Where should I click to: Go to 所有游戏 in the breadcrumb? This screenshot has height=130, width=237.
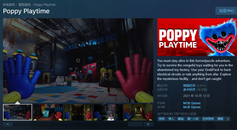click(x=9, y=5)
